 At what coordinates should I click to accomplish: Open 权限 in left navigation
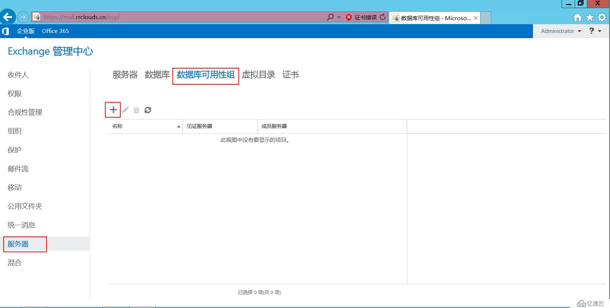pos(15,94)
